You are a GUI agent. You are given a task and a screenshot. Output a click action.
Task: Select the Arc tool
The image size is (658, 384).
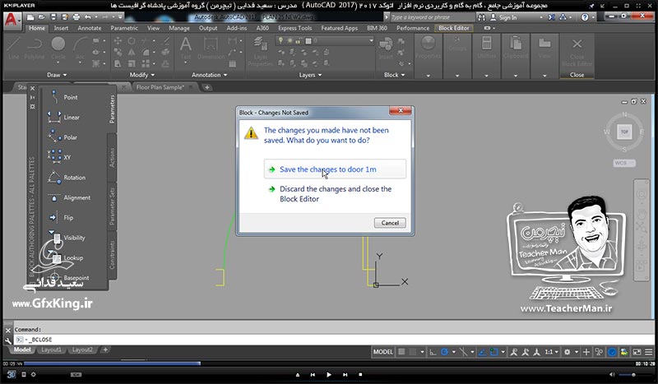[80, 49]
